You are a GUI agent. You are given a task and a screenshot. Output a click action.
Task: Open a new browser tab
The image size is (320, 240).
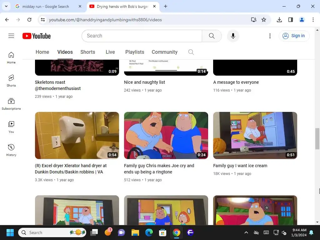tap(166, 6)
